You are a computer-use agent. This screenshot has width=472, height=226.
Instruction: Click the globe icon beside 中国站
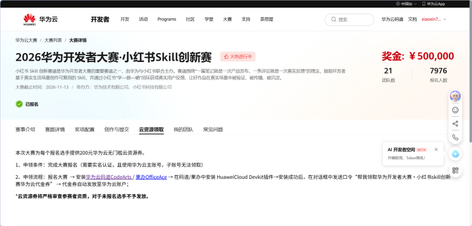coord(398,4)
